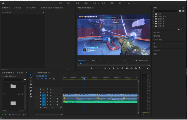Open the home screen icon
This screenshot has height=120, width=187.
(3, 3)
